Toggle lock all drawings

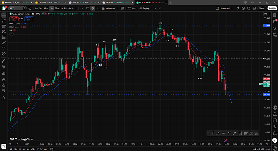pyautogui.click(x=4, y=85)
